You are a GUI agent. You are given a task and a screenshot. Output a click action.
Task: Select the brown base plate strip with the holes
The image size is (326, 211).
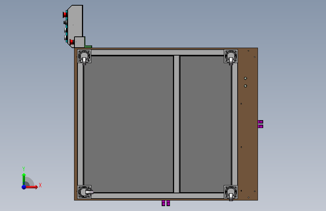point(248,124)
